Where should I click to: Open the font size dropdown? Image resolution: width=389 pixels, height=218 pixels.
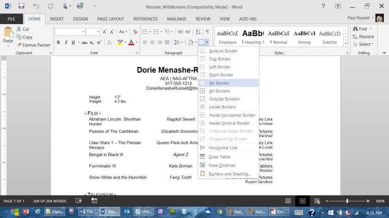coord(98,32)
